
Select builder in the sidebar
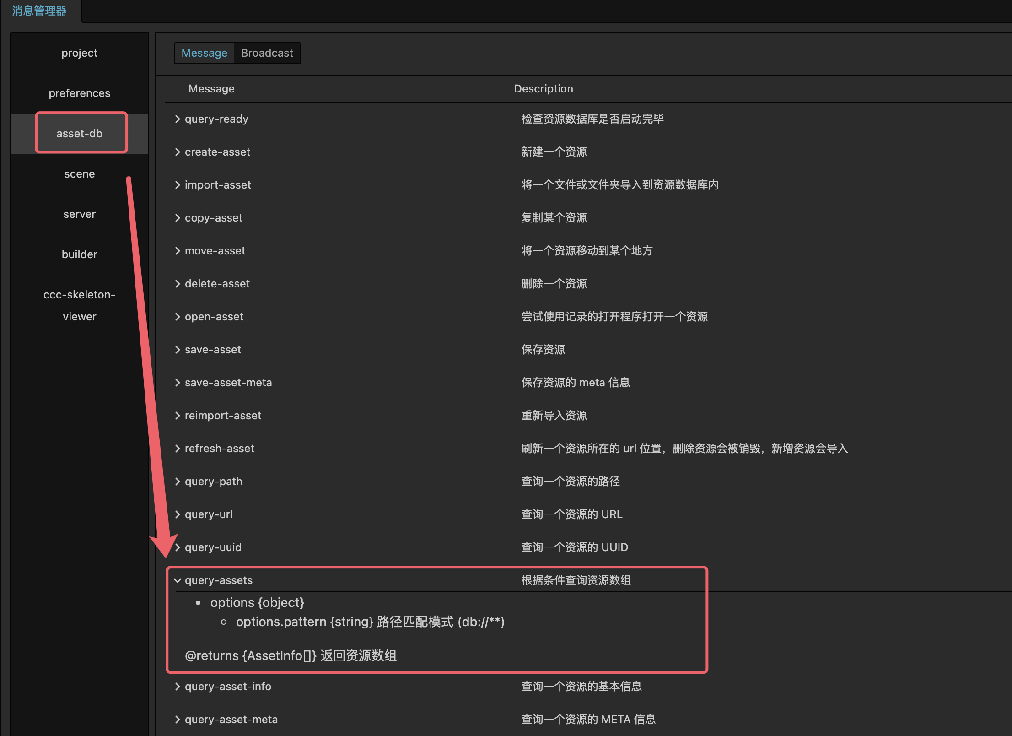[x=79, y=254]
